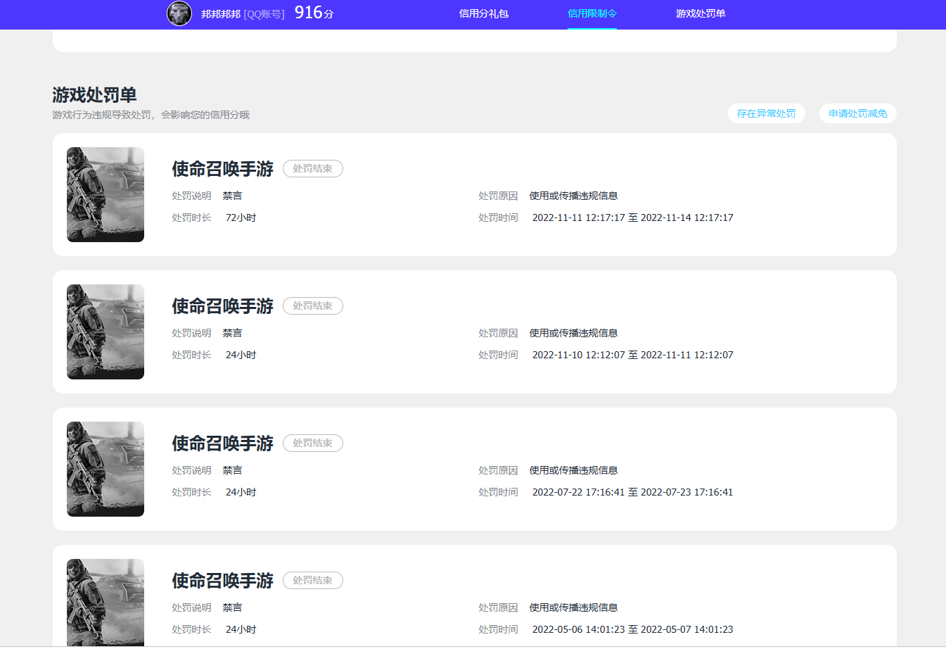Image resolution: width=946 pixels, height=649 pixels.
Task: Click the date range starting 2022-11-10 12:12:07
Action: 633,355
